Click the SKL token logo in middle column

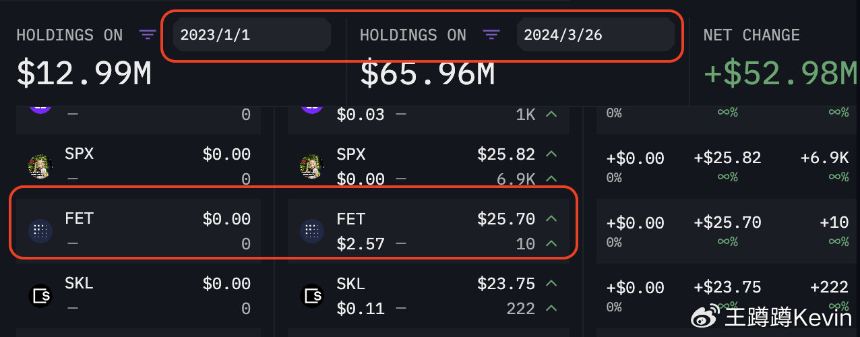311,296
